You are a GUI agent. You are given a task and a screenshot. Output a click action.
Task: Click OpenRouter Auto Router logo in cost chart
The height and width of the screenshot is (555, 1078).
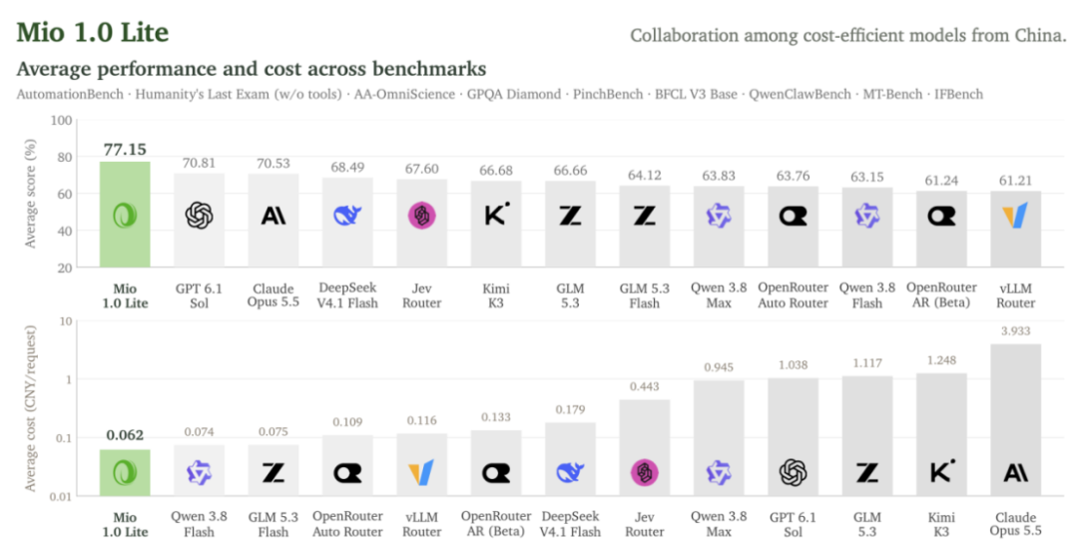point(347,472)
